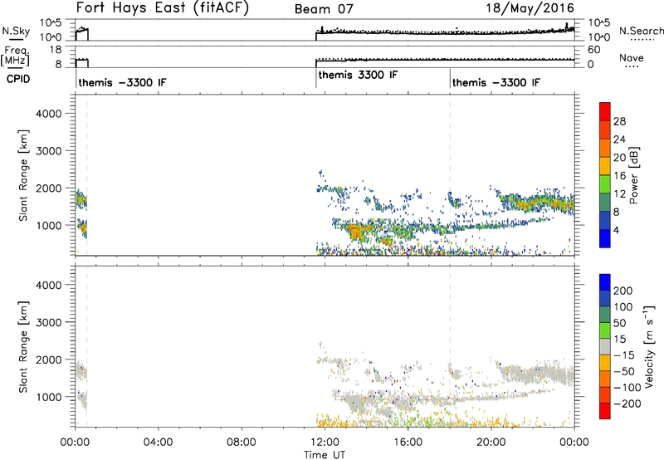Viewport: 664px width, 460px height.
Task: Click the "18" tick on the frequency axis
Action: click(56, 50)
